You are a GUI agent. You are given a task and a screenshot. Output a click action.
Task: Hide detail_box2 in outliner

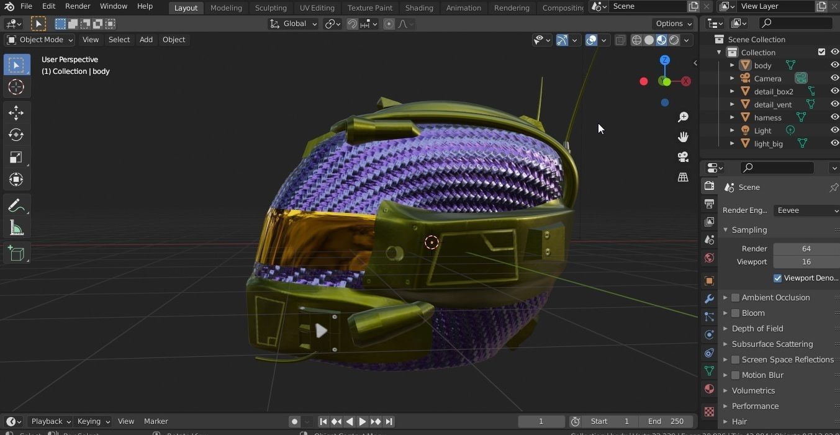[x=834, y=91]
